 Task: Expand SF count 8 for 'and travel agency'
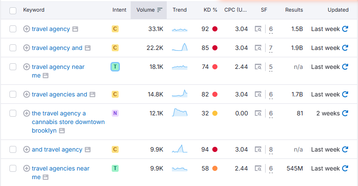271,149
